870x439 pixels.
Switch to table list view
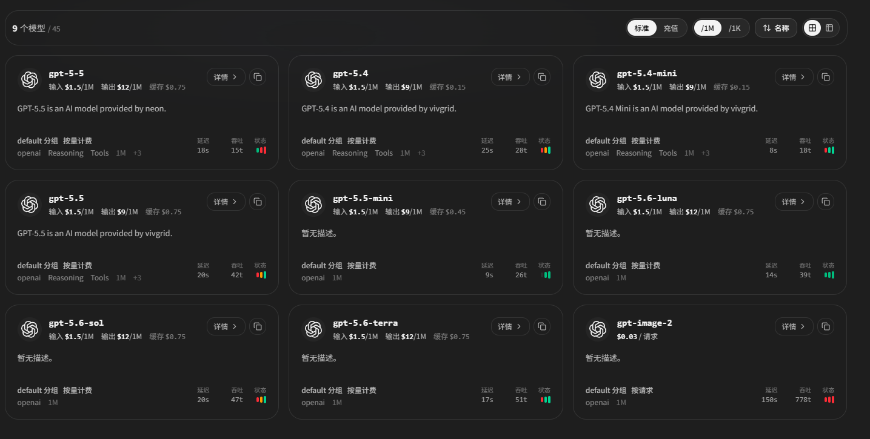point(829,28)
